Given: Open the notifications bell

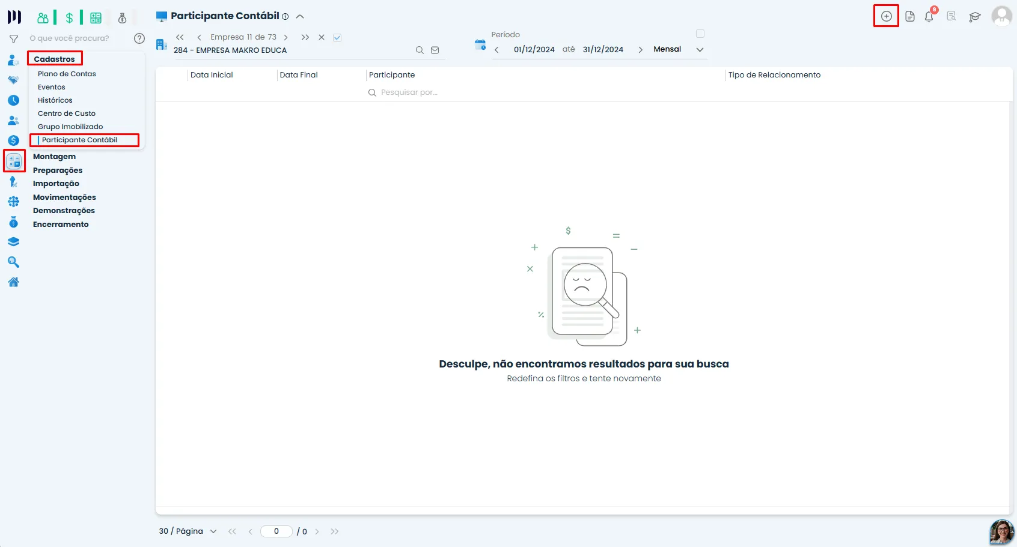Looking at the screenshot, I should [929, 16].
